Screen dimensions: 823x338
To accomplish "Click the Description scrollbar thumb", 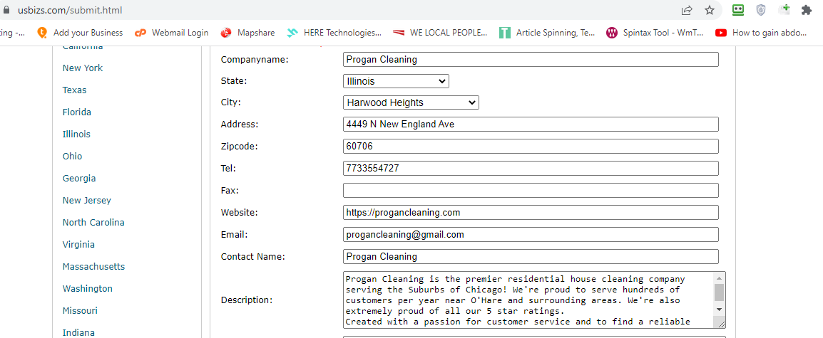I will pos(720,292).
